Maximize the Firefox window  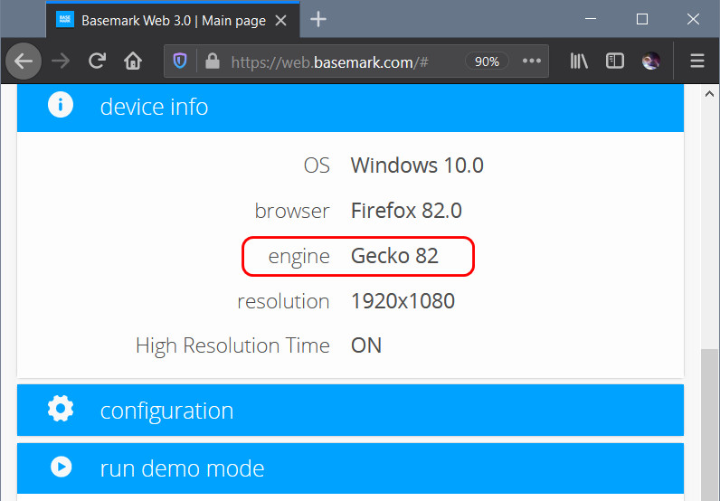click(642, 19)
